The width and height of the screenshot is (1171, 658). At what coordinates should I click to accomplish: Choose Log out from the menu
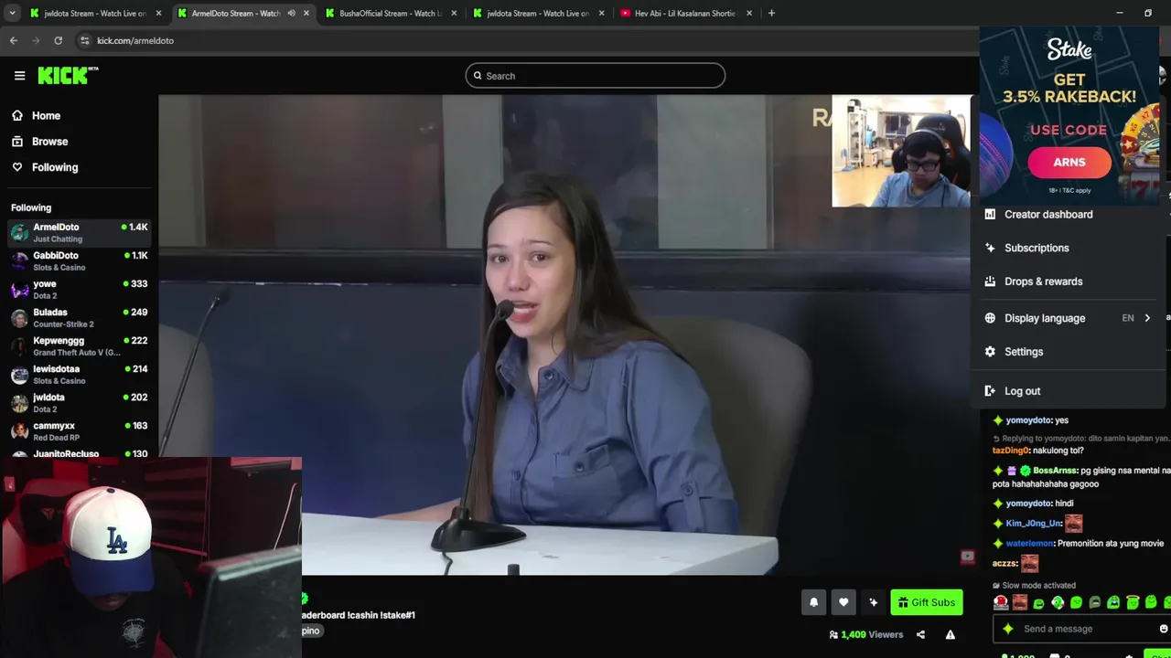[x=1022, y=391]
